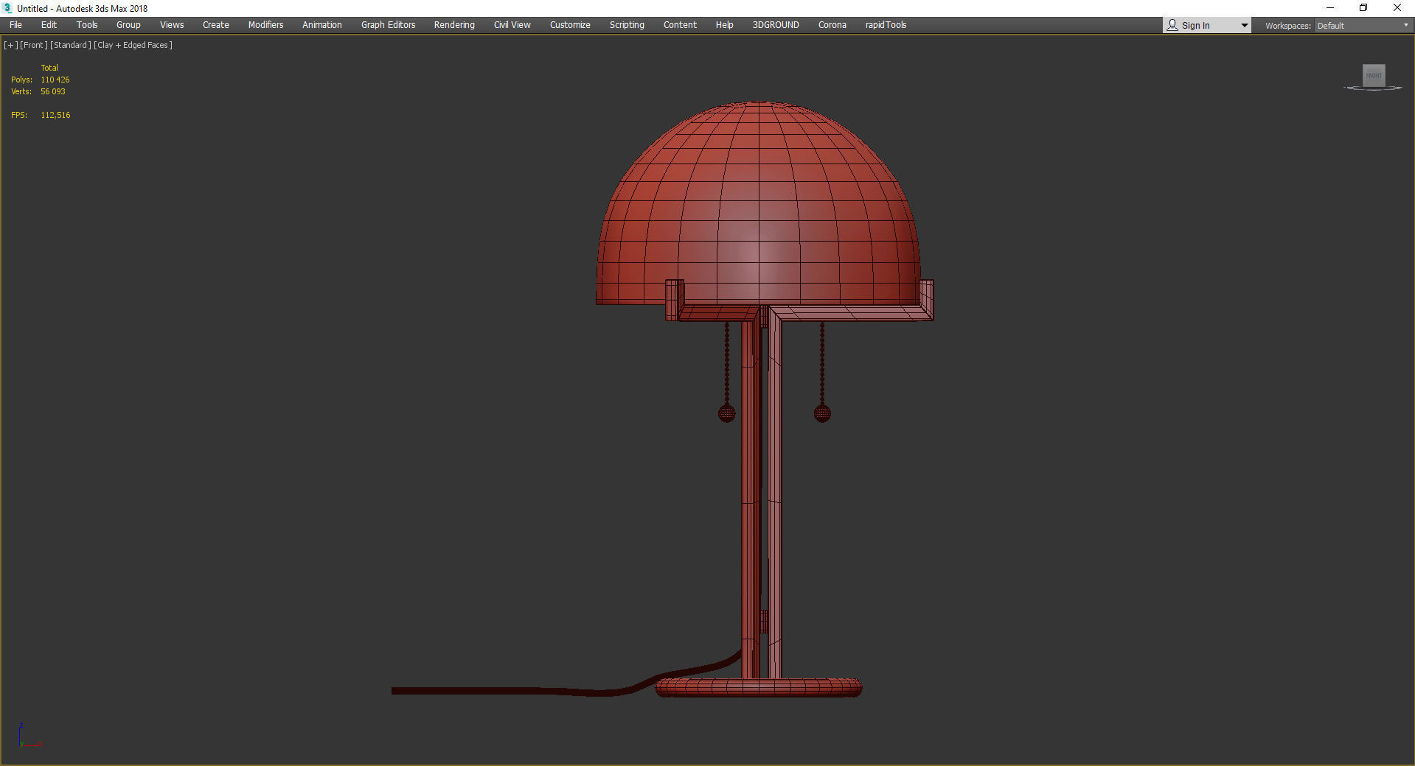1415x766 pixels.
Task: Open the Rendering menu
Action: 453,24
